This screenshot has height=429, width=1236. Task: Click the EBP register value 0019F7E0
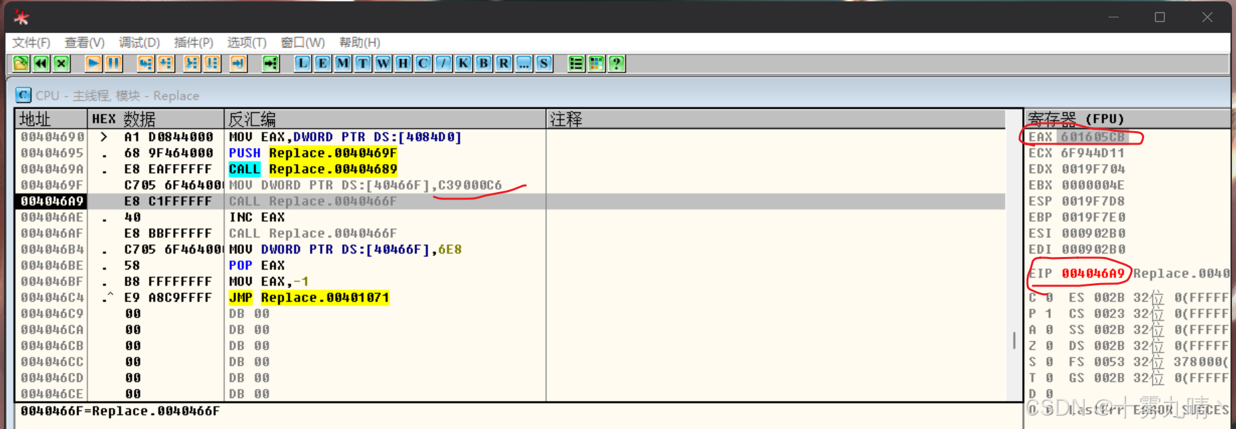pyautogui.click(x=1093, y=217)
